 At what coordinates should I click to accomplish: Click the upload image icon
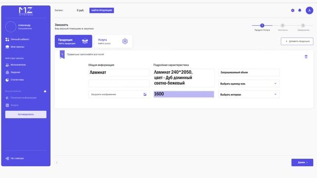click(145, 94)
